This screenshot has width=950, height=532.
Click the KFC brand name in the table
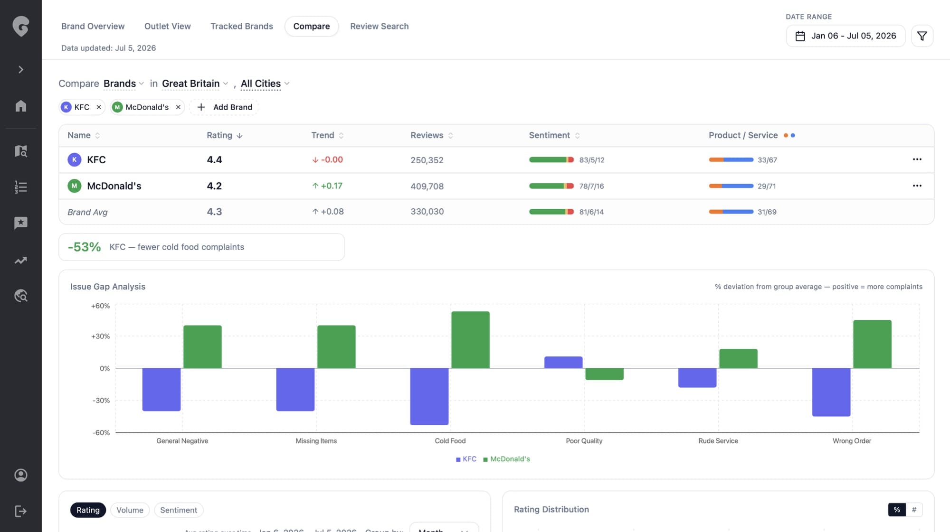96,160
